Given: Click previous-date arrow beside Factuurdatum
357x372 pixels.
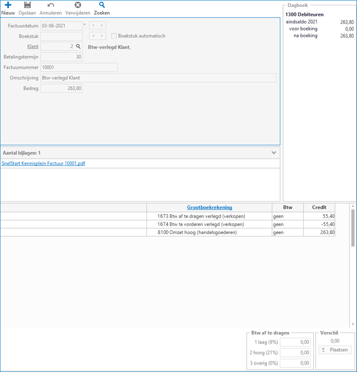Looking at the screenshot, I should [x=94, y=26].
